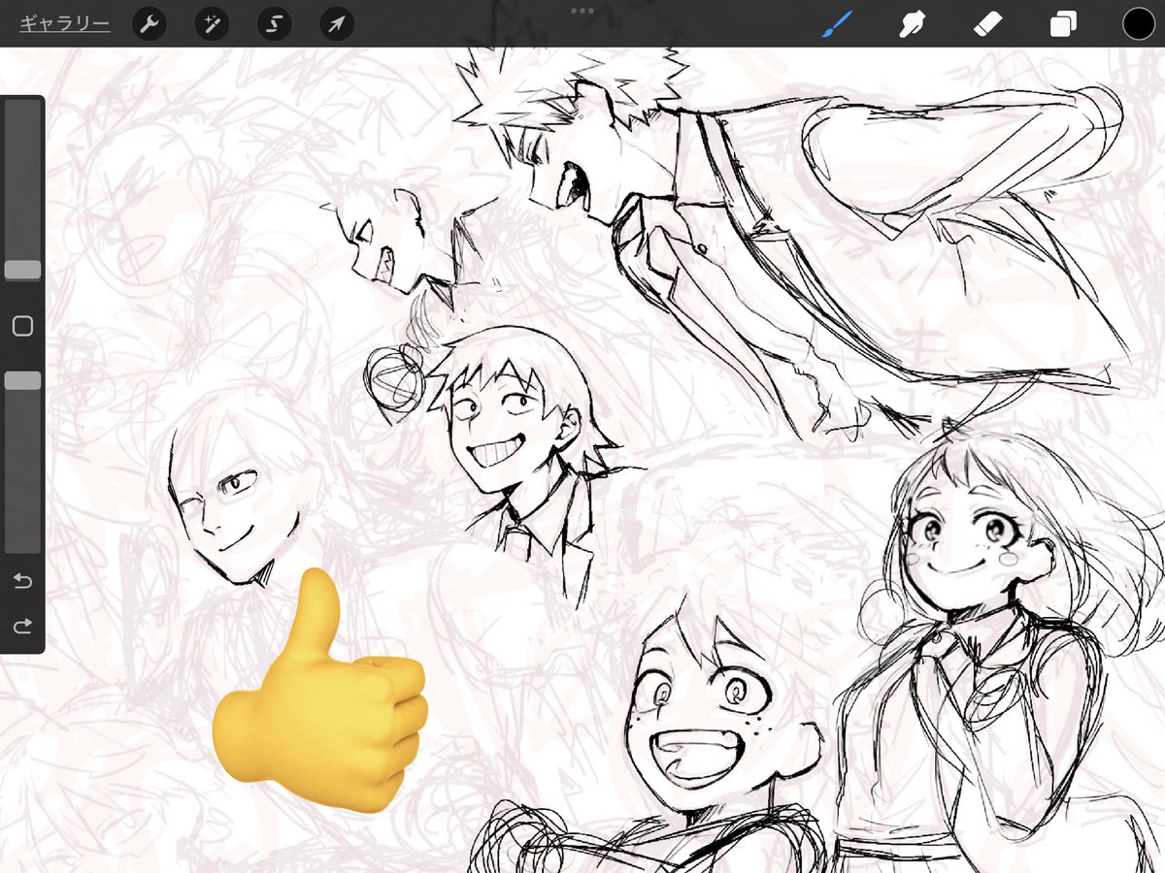1165x873 pixels.
Task: Select the Brush tool
Action: point(837,24)
